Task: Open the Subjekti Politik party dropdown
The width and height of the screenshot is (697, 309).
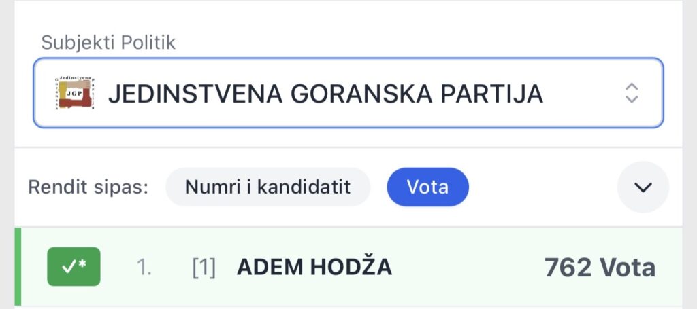Action: coord(348,93)
